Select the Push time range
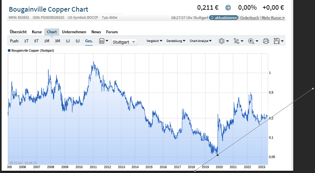 tap(14, 41)
